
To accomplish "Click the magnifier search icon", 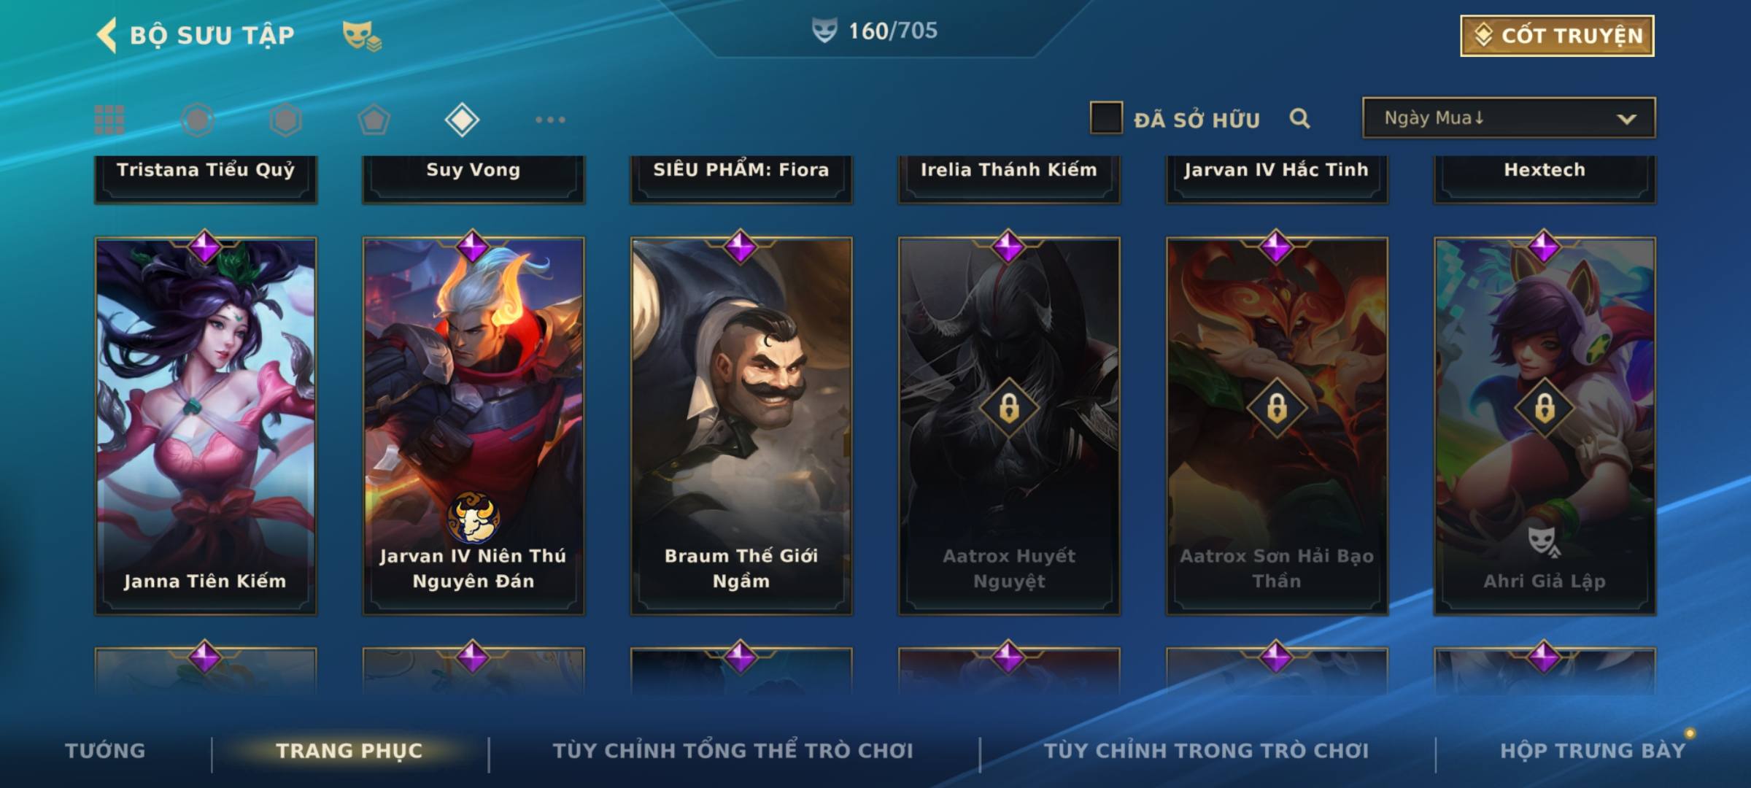I will tap(1299, 118).
